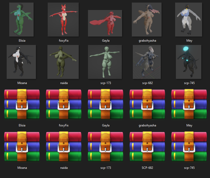The height and width of the screenshot is (178, 210).
Task: Click the grabohyasha label under the thumbnail
Action: tap(147, 41)
